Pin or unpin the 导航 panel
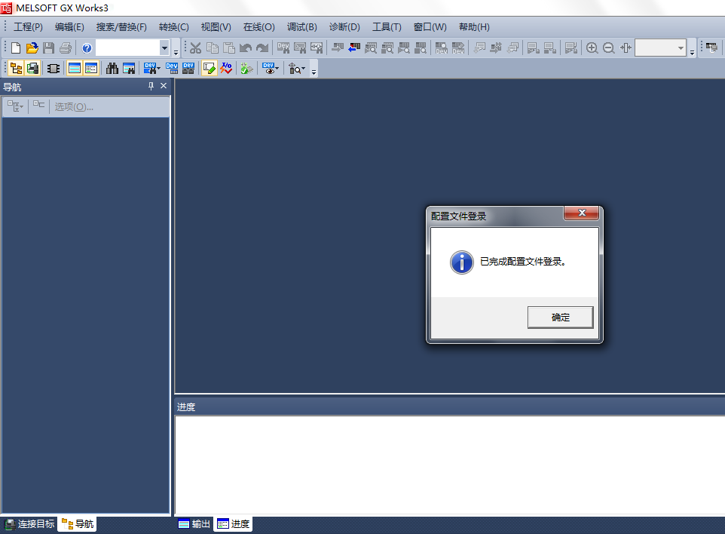 pos(151,87)
